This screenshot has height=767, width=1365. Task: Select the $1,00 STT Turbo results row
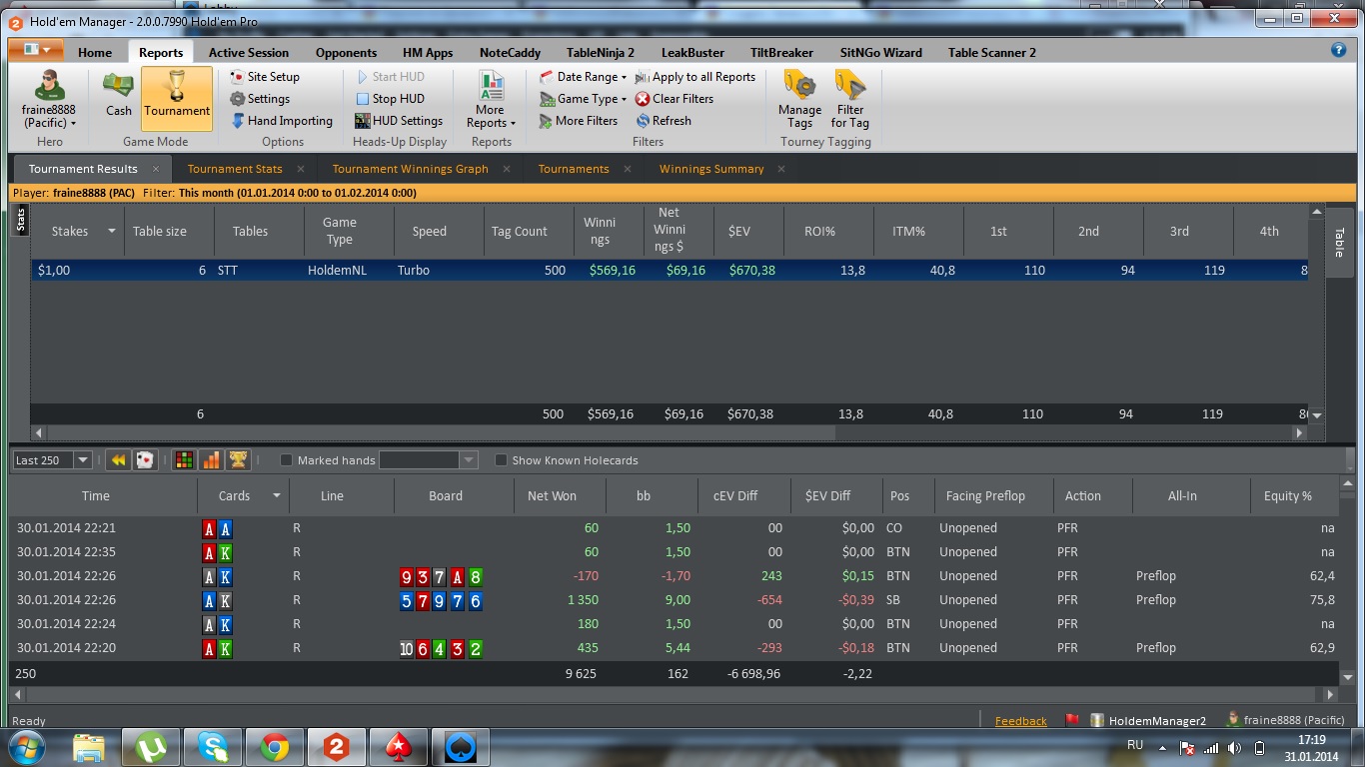670,271
